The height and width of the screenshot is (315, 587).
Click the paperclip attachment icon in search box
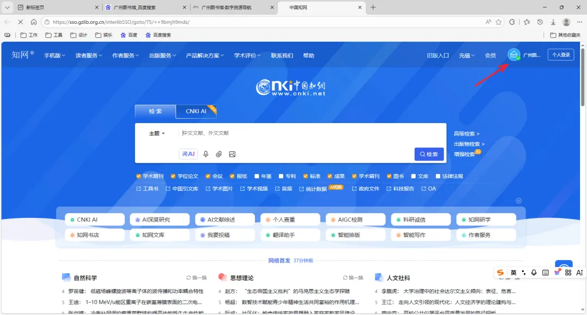tap(218, 154)
